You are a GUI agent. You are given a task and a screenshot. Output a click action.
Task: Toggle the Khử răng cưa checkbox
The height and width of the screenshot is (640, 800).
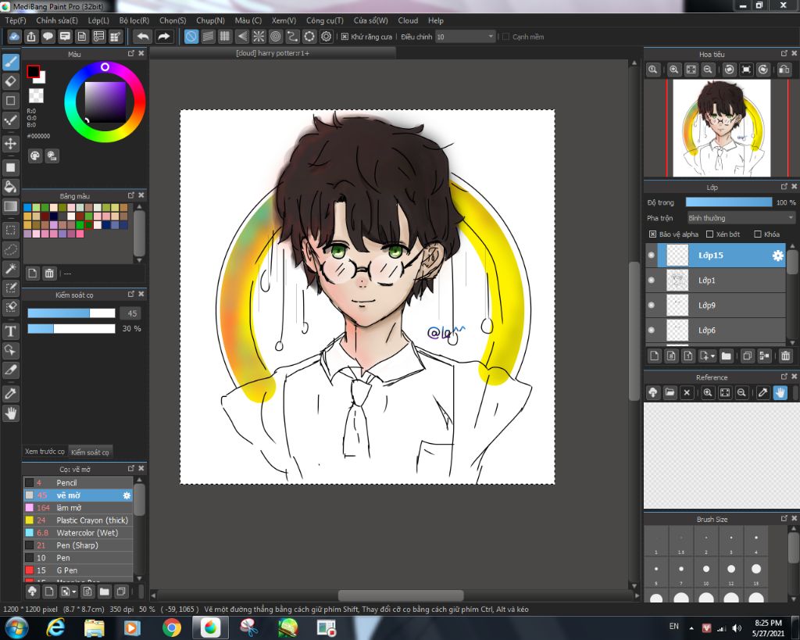coord(345,37)
